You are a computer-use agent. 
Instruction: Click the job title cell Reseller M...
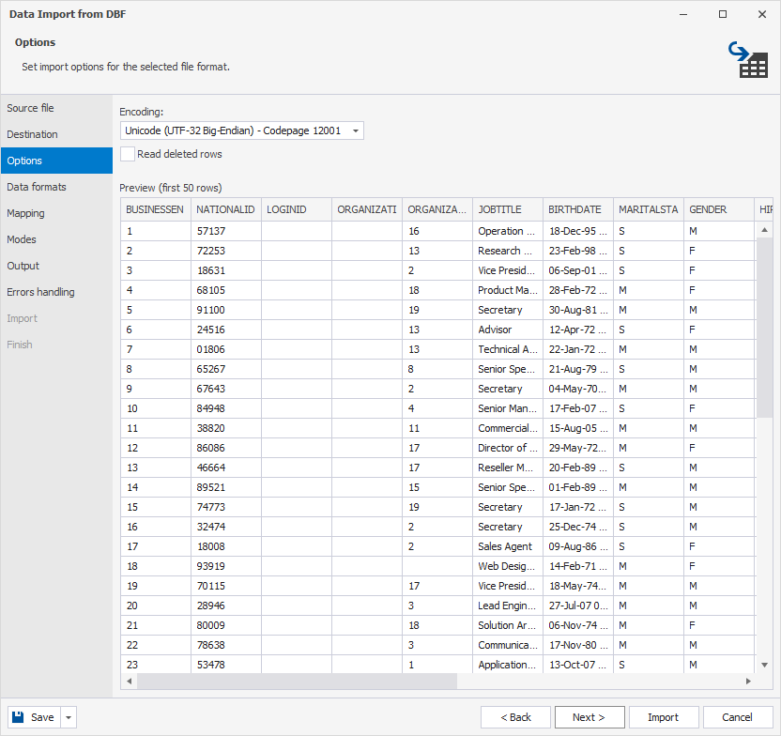pyautogui.click(x=508, y=468)
